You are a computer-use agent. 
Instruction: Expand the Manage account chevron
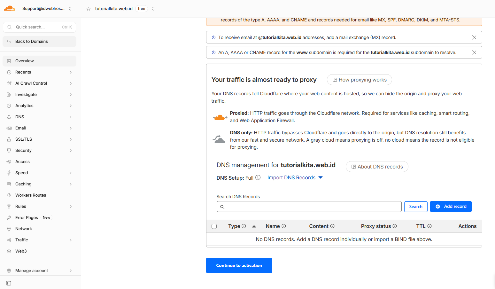(x=71, y=271)
